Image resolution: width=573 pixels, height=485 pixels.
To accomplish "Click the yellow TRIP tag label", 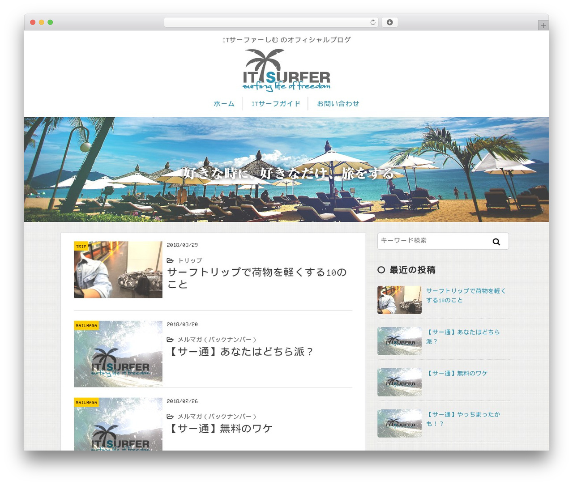I will [81, 246].
